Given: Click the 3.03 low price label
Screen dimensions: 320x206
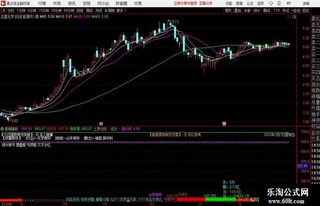Looking at the screenshot, I should point(15,121).
